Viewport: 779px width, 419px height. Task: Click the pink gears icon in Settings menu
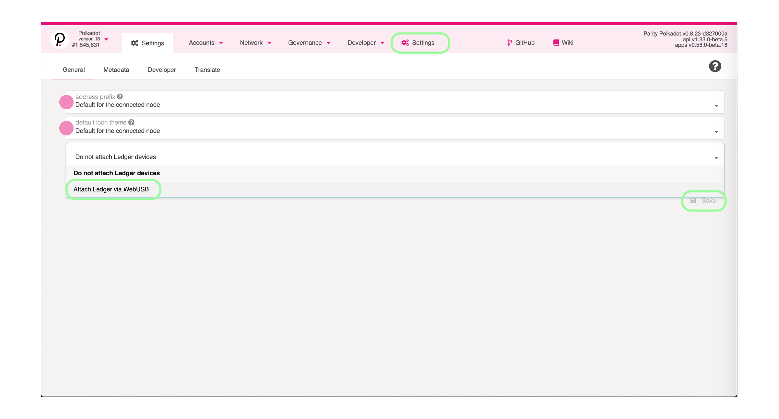(x=405, y=43)
